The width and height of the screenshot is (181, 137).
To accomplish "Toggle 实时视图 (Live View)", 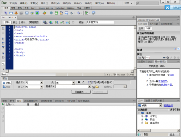I will pos(34,22).
